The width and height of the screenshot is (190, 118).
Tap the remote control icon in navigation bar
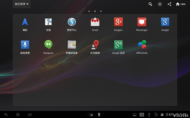[99, 115]
